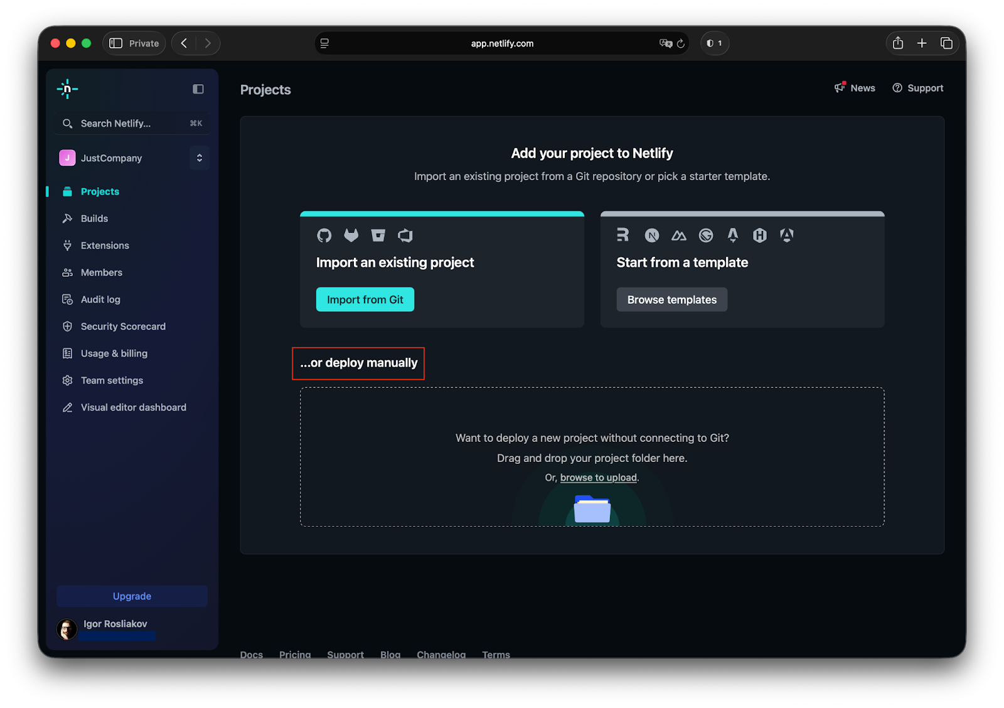Collapse the sidebar with panel icon

[x=198, y=89]
